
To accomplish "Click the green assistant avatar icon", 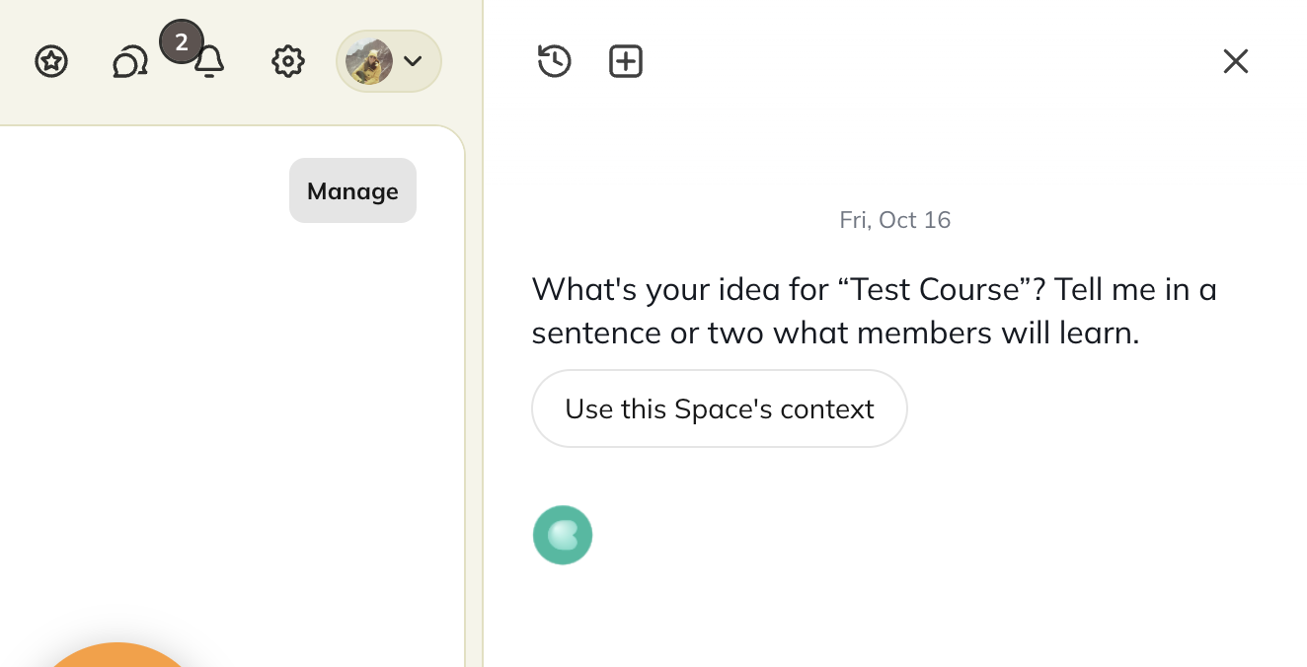I will 563,535.
